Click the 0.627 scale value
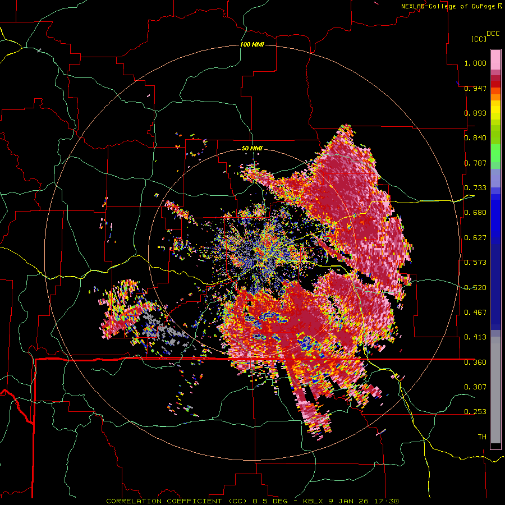Screen dimensions: 505x505 click(475, 238)
